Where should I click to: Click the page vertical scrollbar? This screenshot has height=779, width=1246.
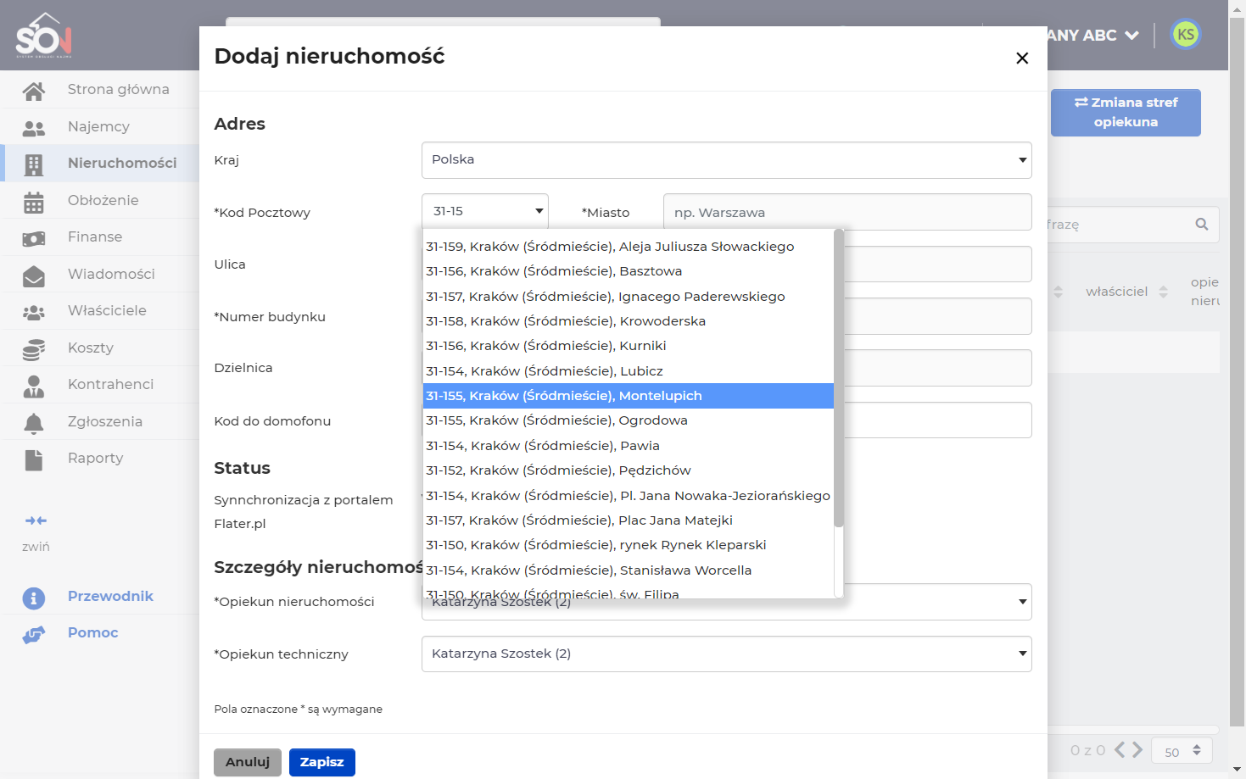1238,373
